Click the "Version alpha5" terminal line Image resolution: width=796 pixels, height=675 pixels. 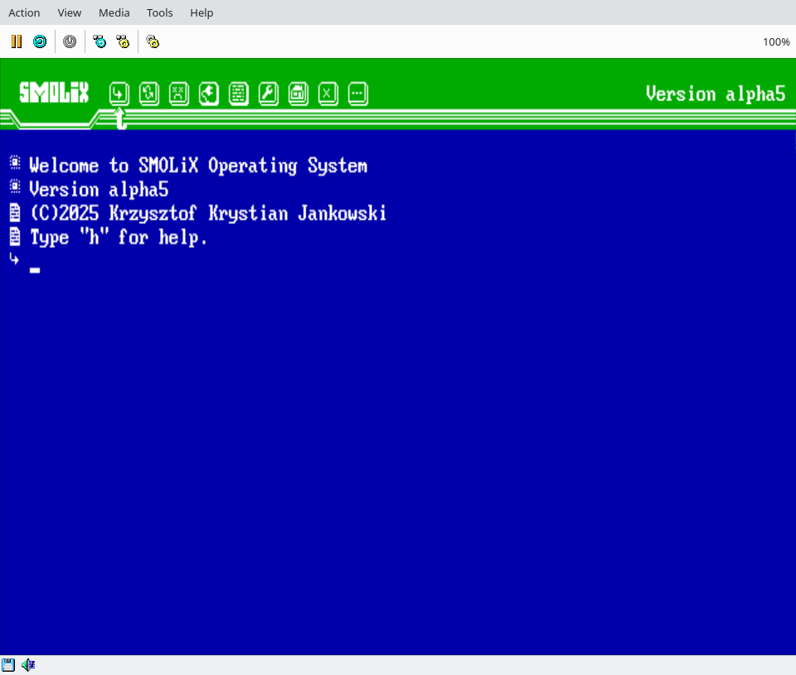pos(99,190)
